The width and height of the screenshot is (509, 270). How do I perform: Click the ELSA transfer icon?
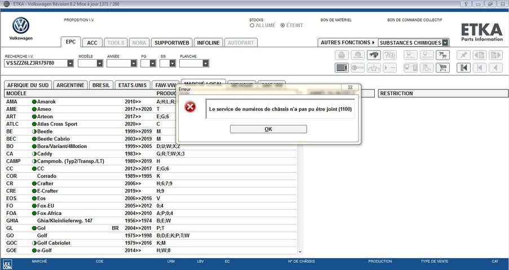(x=411, y=55)
